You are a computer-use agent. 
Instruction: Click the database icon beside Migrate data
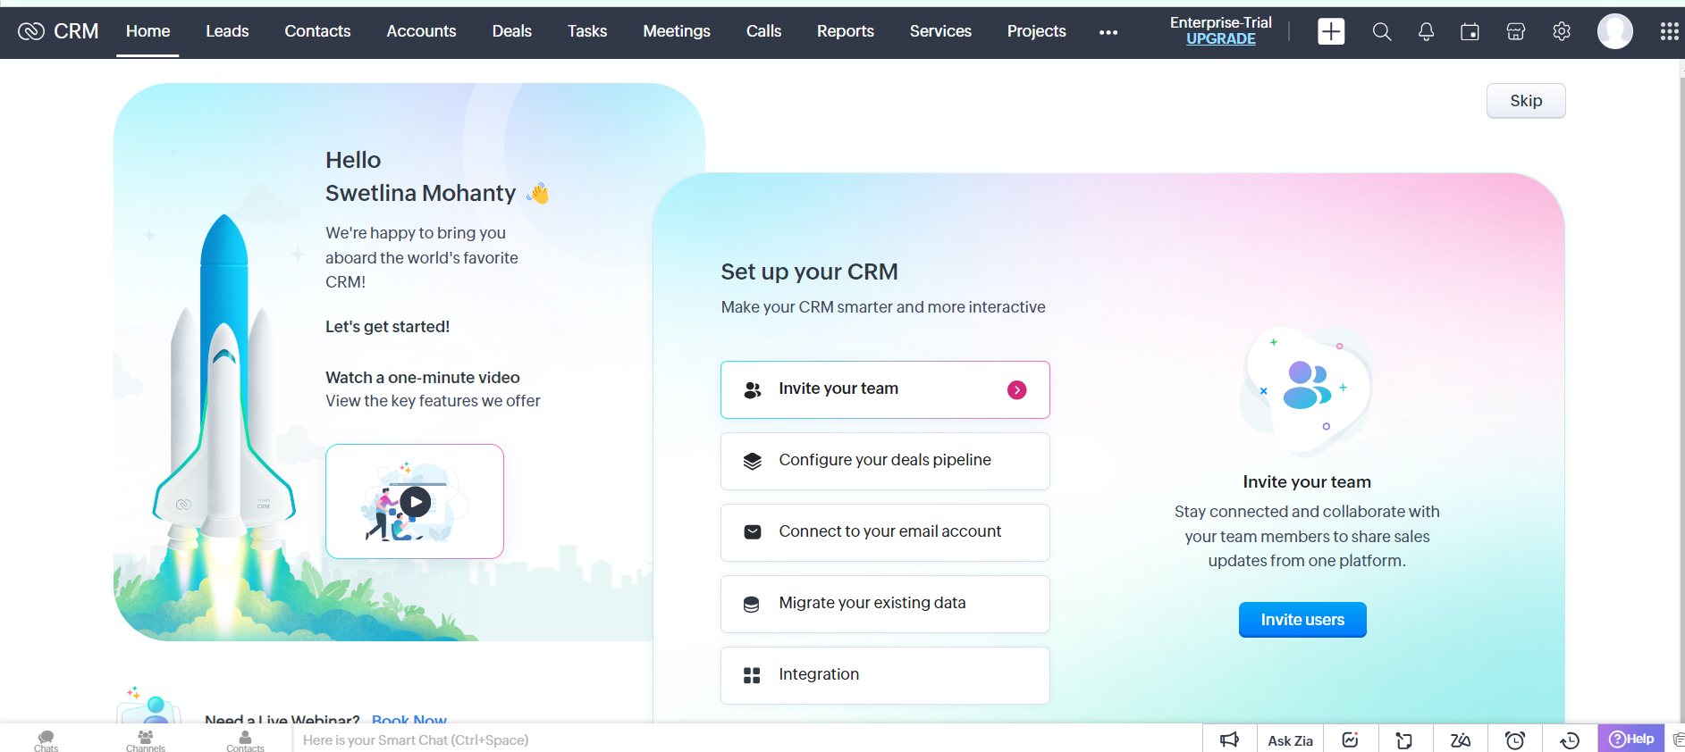(752, 604)
